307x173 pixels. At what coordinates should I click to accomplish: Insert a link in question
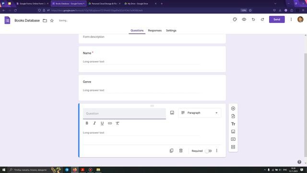tap(110, 123)
